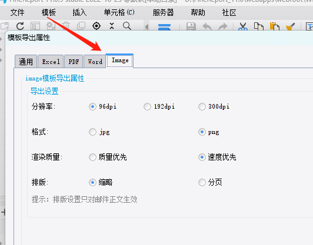Select the Image tab
Image resolution: width=313 pixels, height=245 pixels.
120,61
